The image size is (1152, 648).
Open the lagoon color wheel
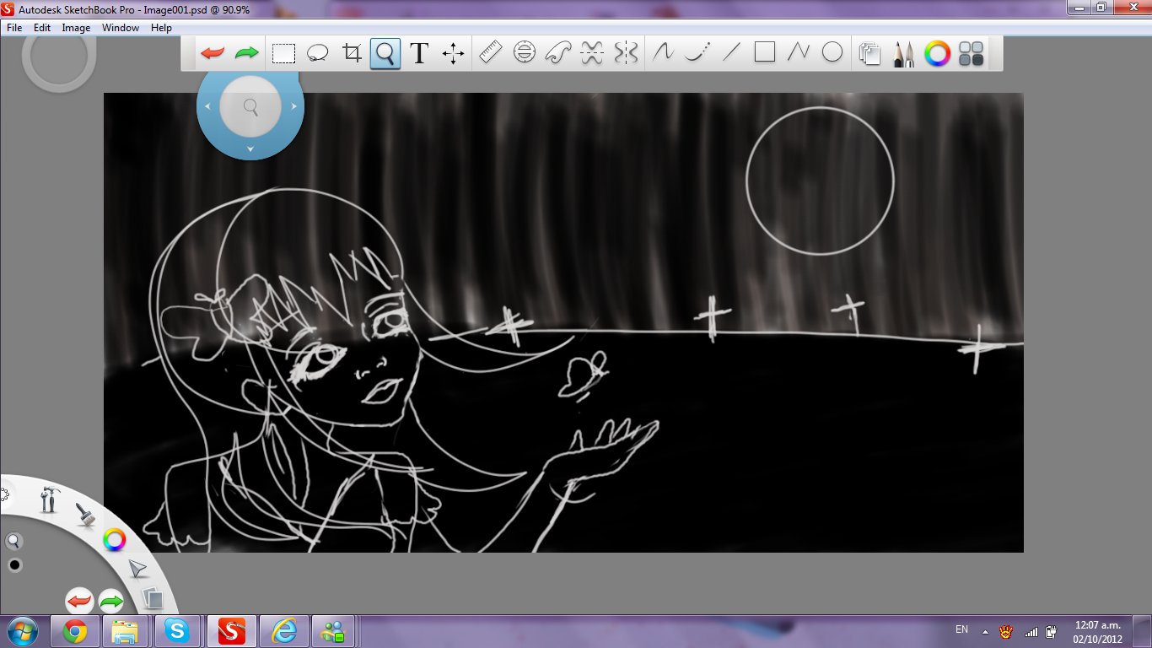pyautogui.click(x=115, y=539)
